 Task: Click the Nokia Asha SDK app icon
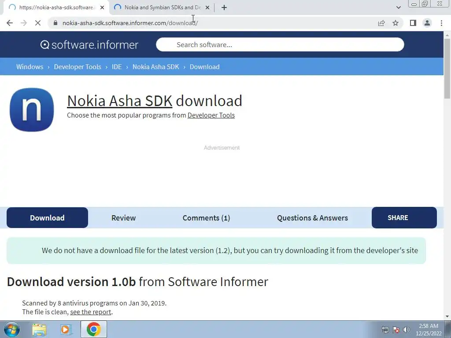click(x=32, y=110)
